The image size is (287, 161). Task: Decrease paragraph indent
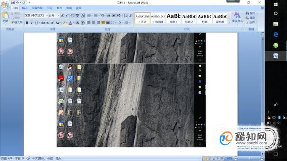(109, 16)
